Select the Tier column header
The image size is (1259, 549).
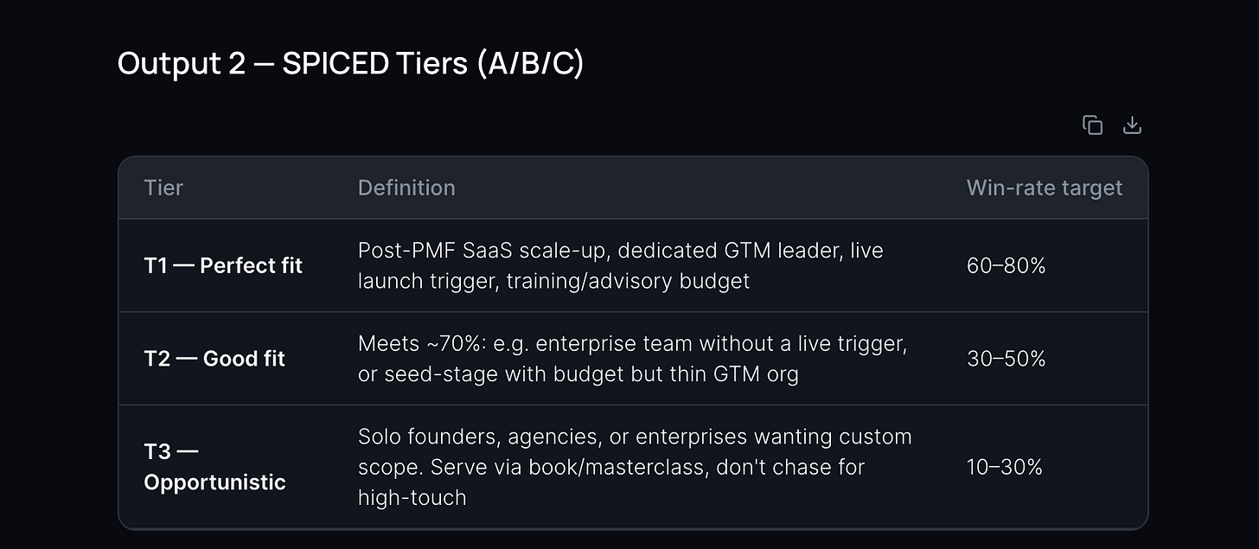163,188
